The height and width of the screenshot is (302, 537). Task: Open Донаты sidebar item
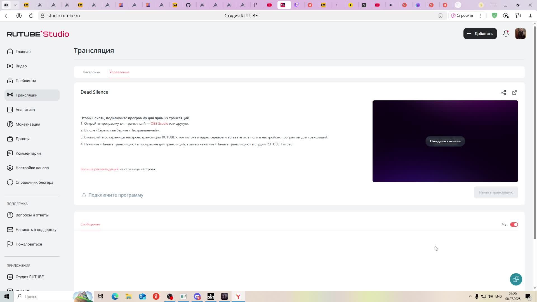(x=32, y=139)
